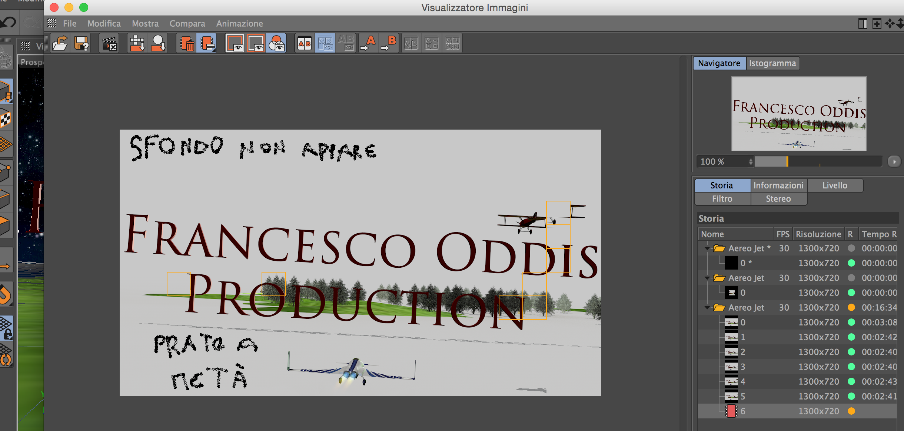Click the 100 % zoom stepper arrows

[751, 162]
